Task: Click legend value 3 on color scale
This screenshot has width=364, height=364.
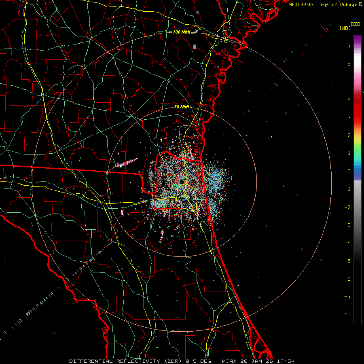Action: pyautogui.click(x=349, y=117)
